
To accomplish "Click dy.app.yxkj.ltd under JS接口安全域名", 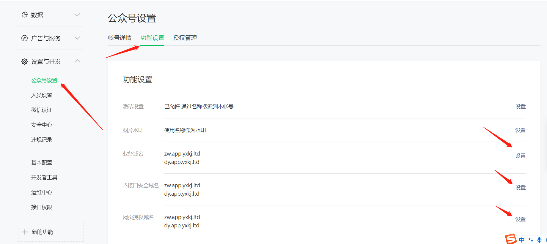I will (x=182, y=194).
